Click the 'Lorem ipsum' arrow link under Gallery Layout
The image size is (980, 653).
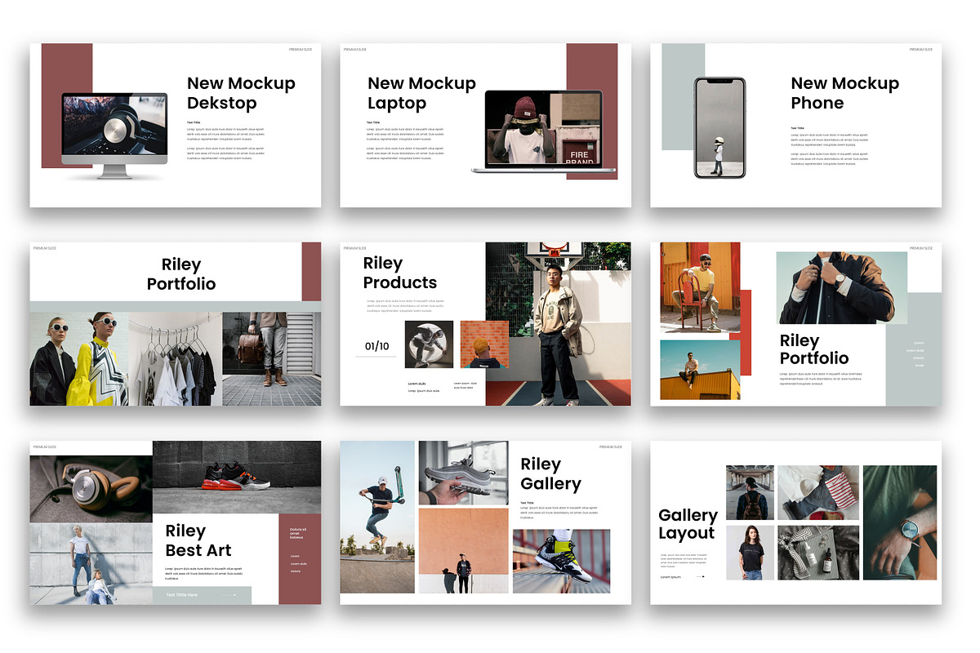click(682, 577)
